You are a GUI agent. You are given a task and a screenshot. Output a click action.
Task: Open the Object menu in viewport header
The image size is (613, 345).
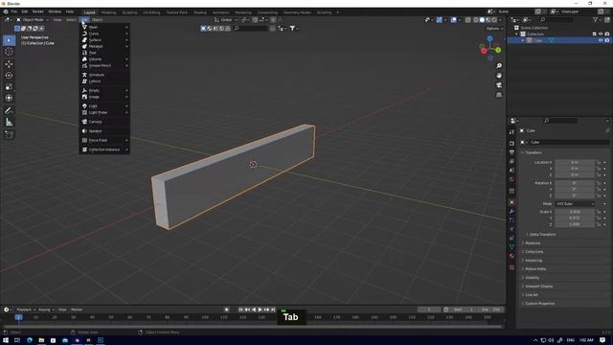pos(97,19)
